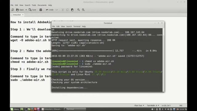Click the Cut scissors icon
The width and height of the screenshot is (197, 111).
(62, 10)
